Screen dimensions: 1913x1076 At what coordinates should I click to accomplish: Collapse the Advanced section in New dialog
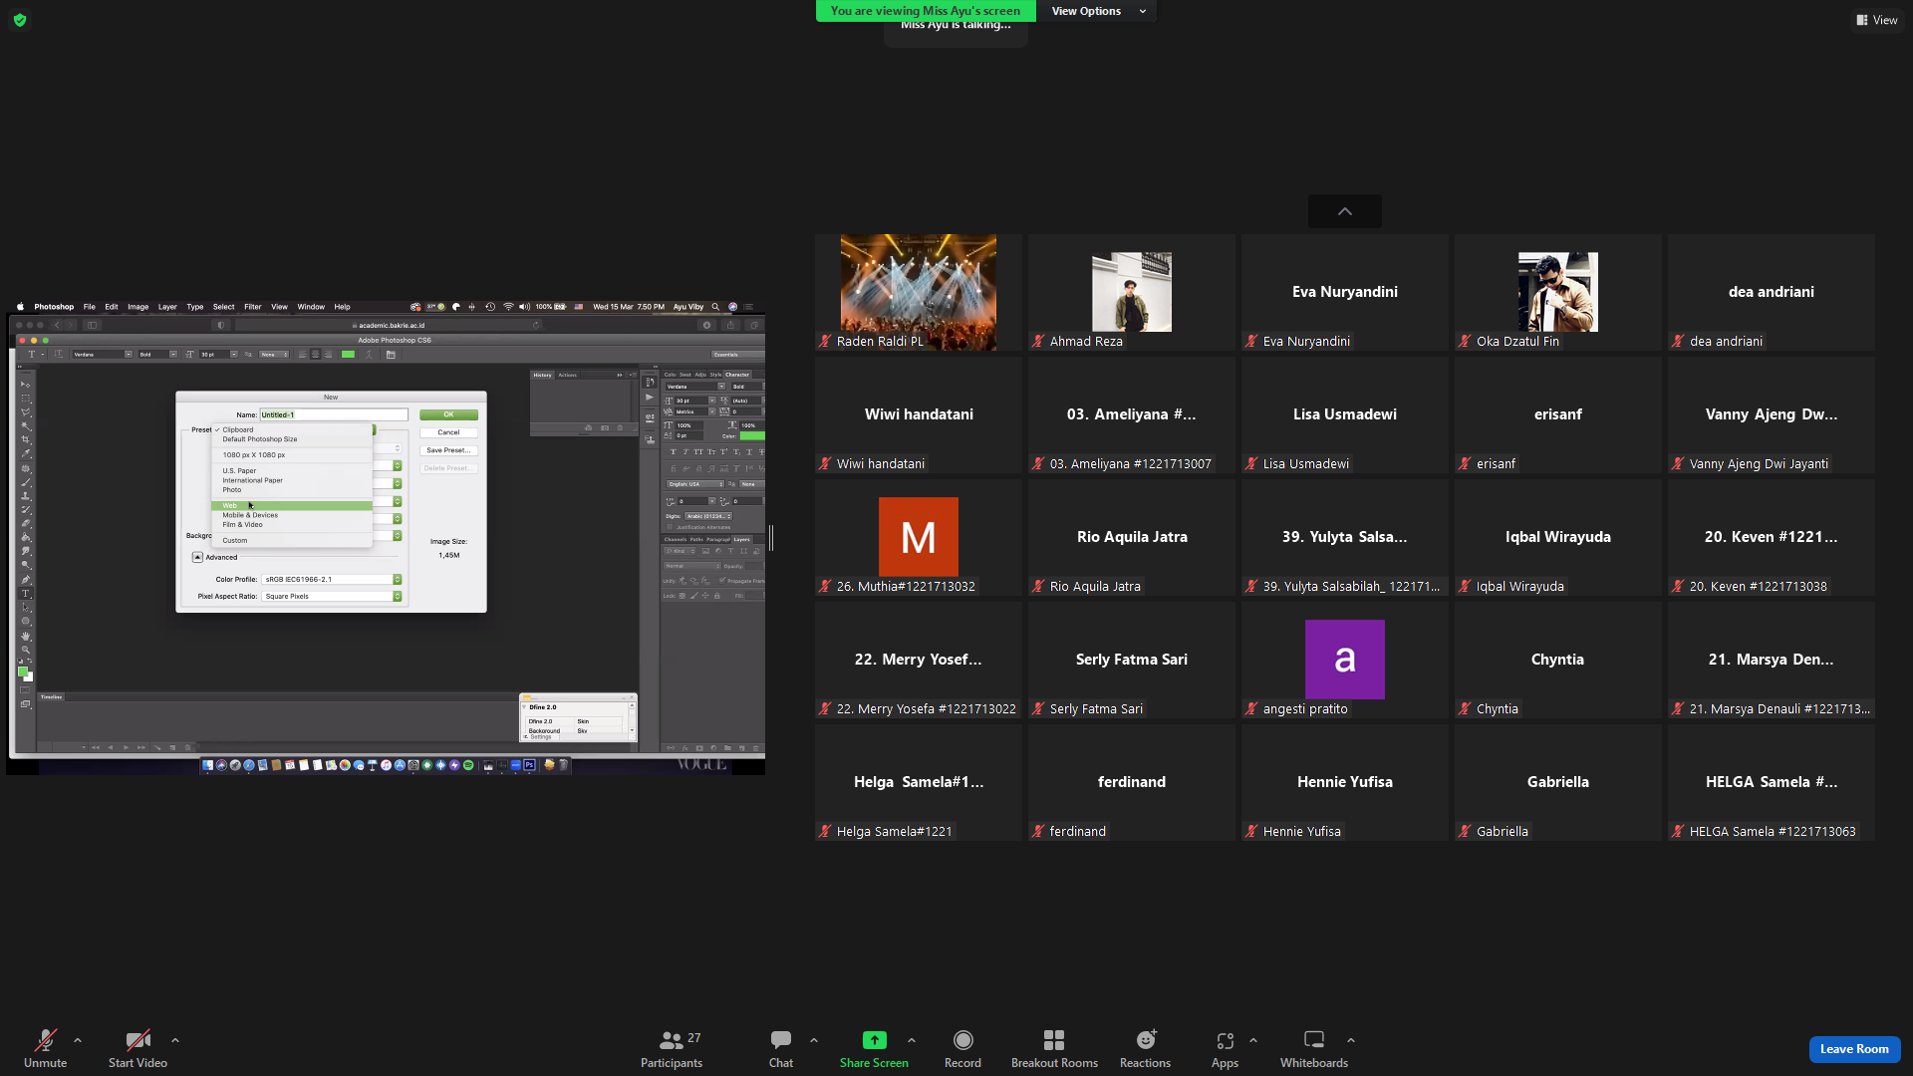point(197,557)
